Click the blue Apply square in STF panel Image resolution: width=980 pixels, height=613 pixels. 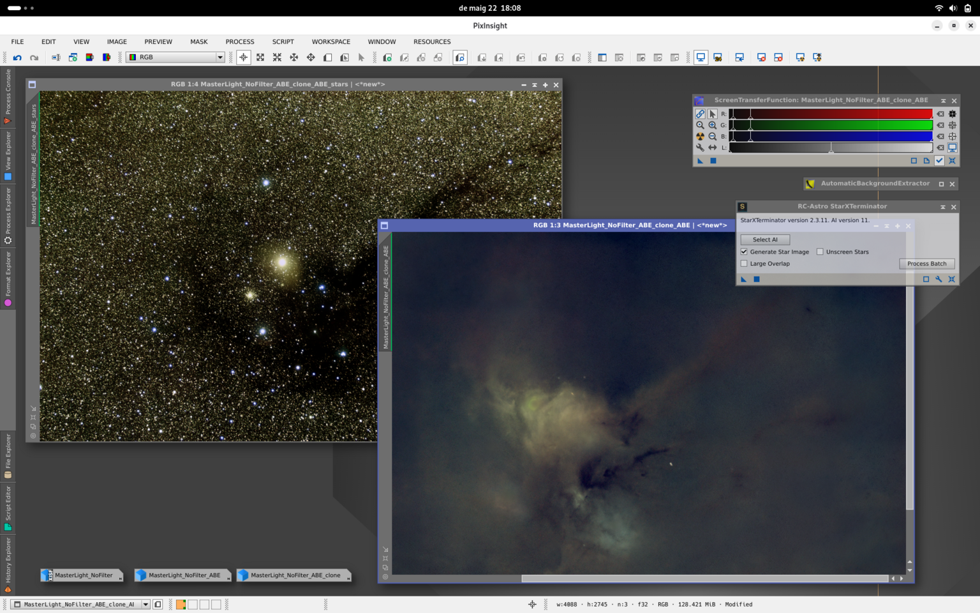(x=713, y=161)
